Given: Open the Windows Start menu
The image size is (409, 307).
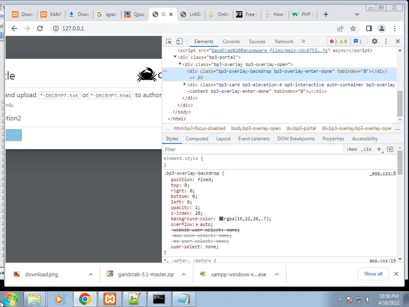Looking at the screenshot, I should [10, 299].
